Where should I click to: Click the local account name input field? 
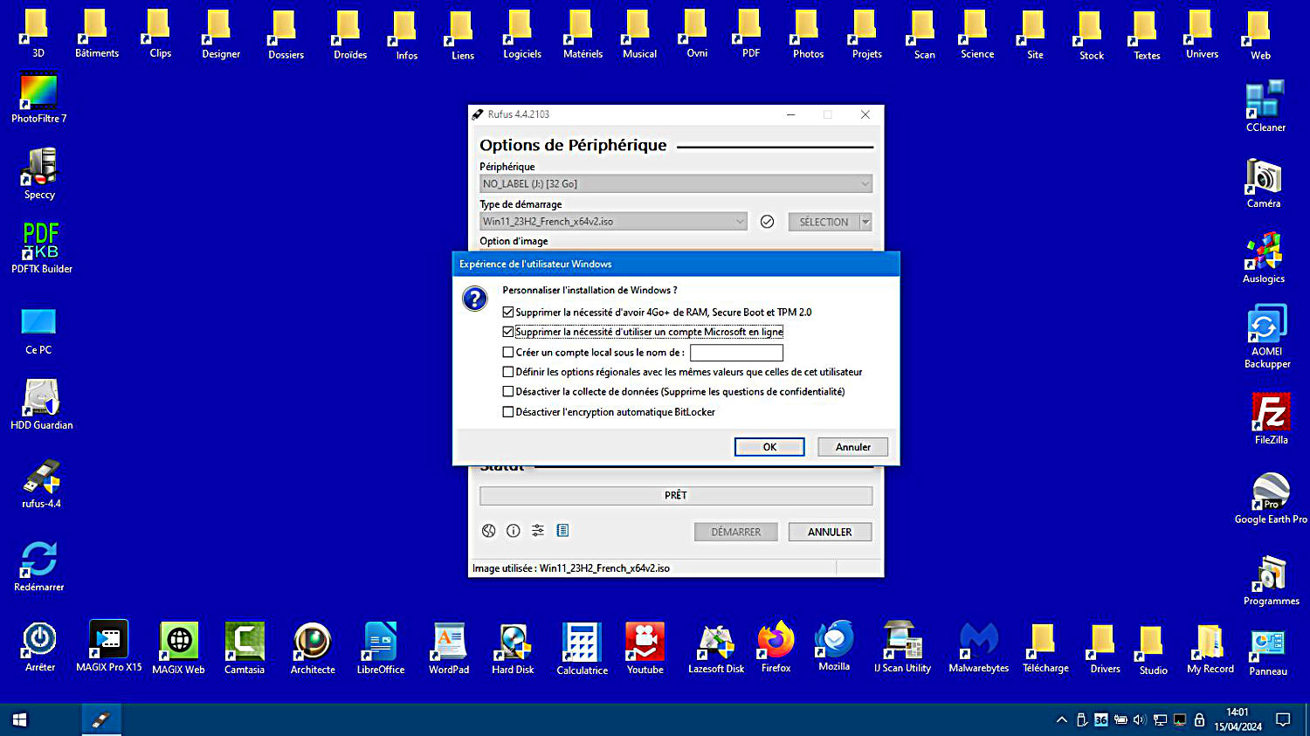(736, 353)
